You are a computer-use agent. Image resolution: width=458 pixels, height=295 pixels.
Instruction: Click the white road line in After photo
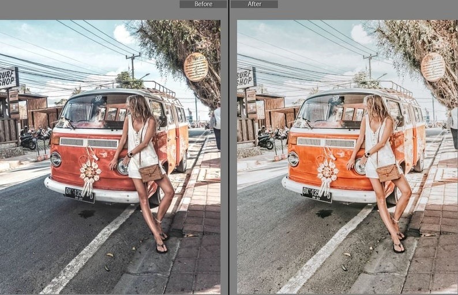click(324, 253)
